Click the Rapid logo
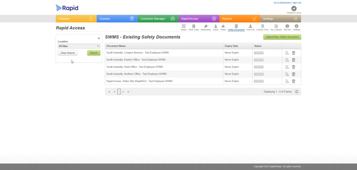The image size is (357, 170). tap(67, 8)
